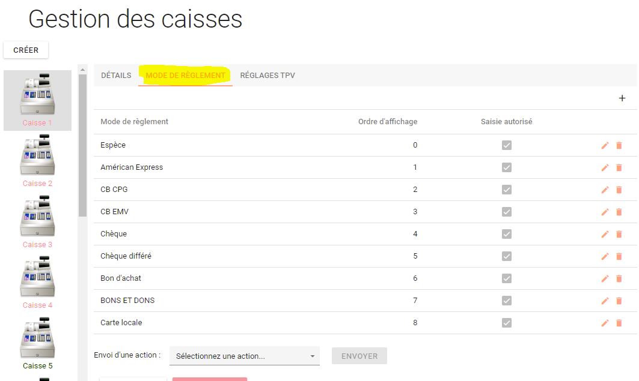Toggle Saisie autorisé checkbox for Chèque
The height and width of the screenshot is (381, 639).
pyautogui.click(x=507, y=234)
